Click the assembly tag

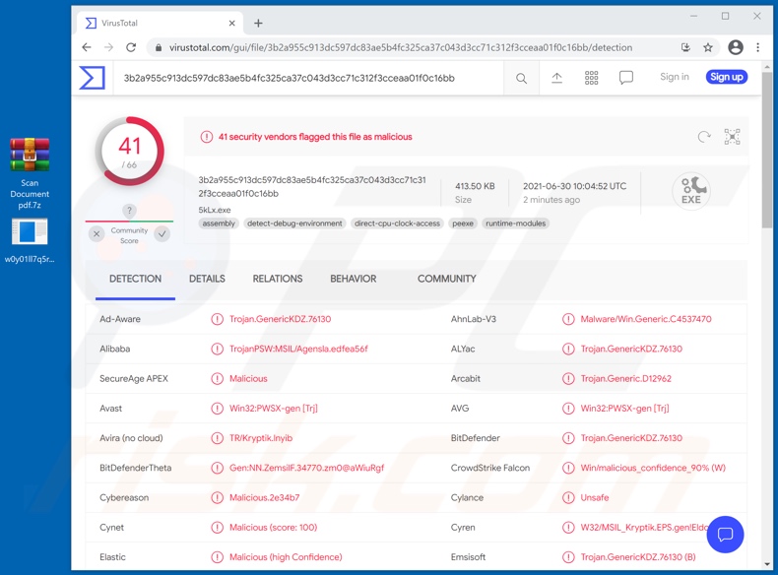[x=219, y=224]
